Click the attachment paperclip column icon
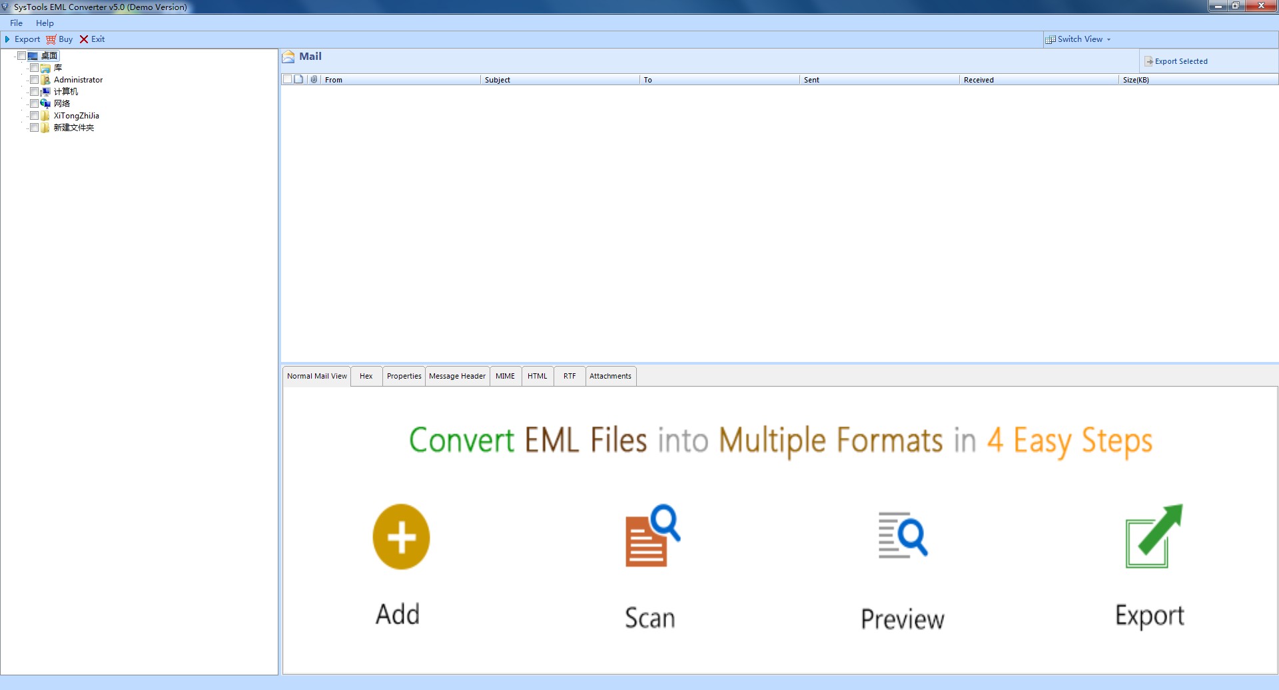This screenshot has width=1279, height=690. pyautogui.click(x=314, y=79)
